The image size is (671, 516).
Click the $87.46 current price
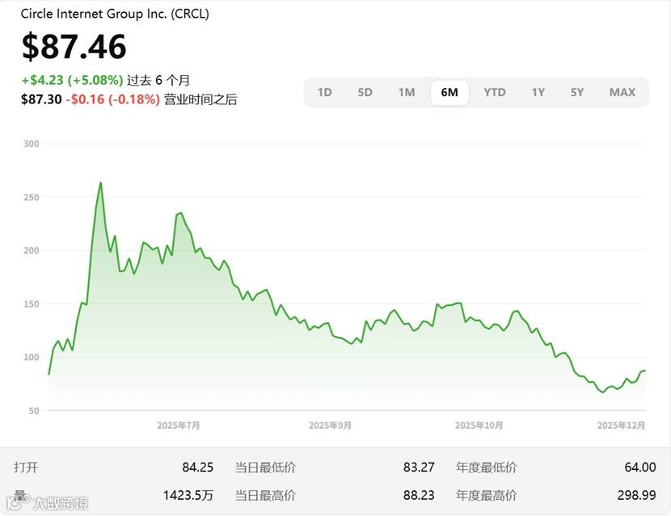pos(74,46)
